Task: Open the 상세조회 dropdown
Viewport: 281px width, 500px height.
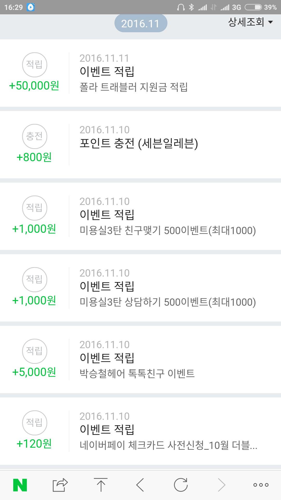Action: click(250, 22)
